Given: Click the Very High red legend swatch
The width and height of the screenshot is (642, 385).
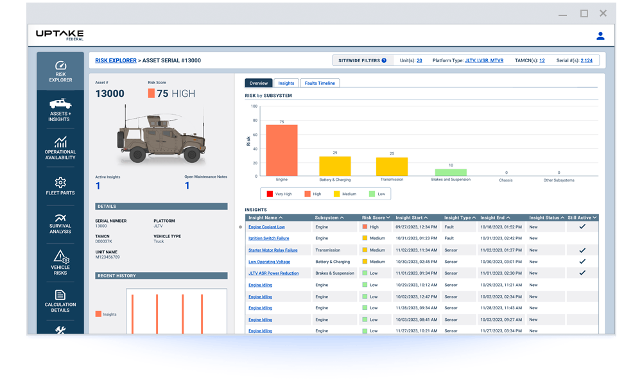Looking at the screenshot, I should [270, 194].
